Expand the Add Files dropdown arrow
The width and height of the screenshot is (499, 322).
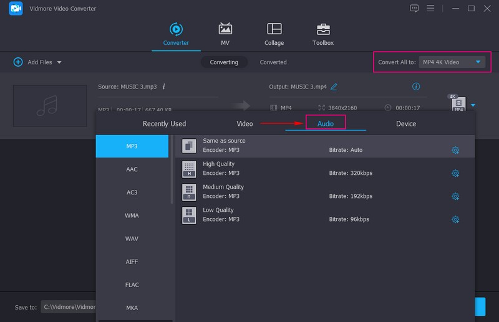coord(59,62)
